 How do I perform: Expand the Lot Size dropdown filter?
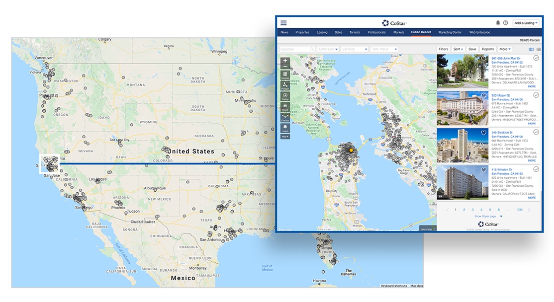tap(356, 49)
